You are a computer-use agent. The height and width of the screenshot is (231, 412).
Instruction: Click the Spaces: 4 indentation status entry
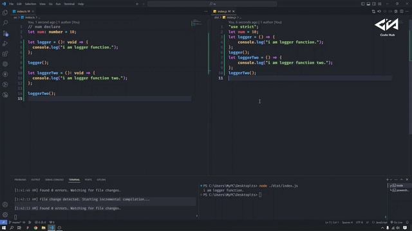pos(347,223)
